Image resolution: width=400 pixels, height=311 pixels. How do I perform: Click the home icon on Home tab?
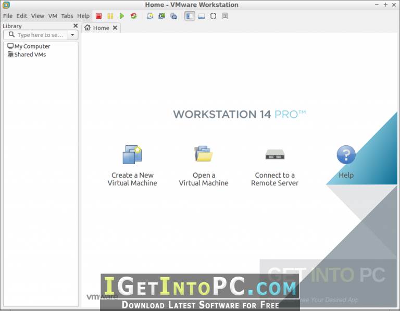pyautogui.click(x=87, y=27)
